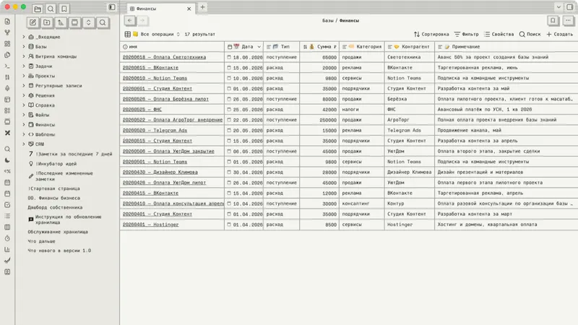The image size is (578, 325).
Task: Expand the Задачи folder
Action: pos(24,66)
